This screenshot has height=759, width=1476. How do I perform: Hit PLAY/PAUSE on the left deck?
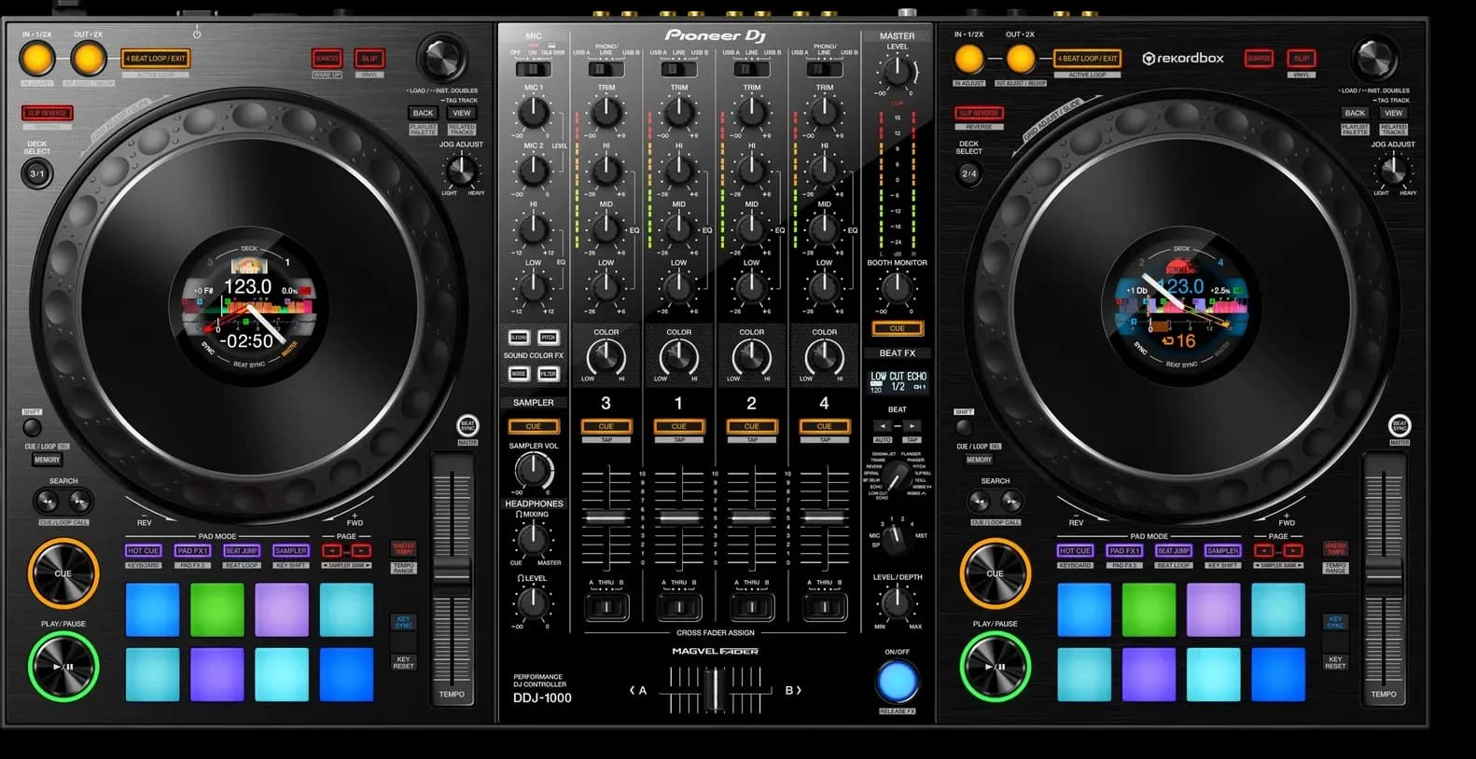[x=63, y=667]
